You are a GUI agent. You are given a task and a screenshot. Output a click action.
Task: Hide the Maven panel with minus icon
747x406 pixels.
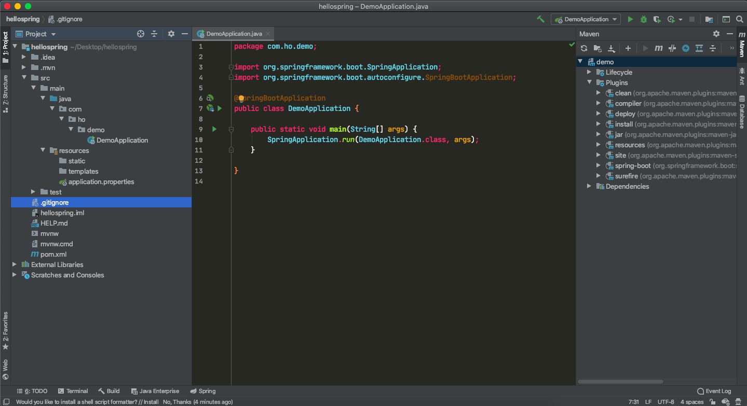(729, 34)
